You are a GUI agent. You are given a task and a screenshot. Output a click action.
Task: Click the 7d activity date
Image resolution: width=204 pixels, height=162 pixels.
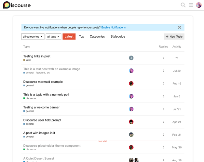tap(177, 58)
